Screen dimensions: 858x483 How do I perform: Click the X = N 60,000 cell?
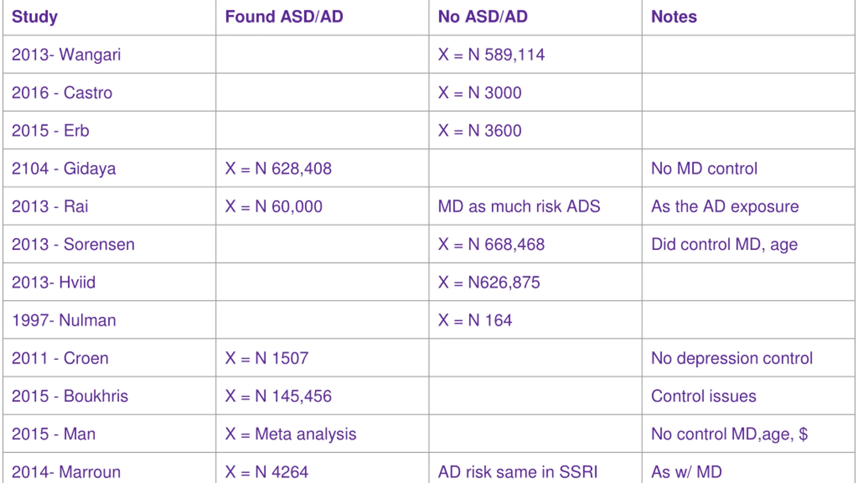point(273,206)
